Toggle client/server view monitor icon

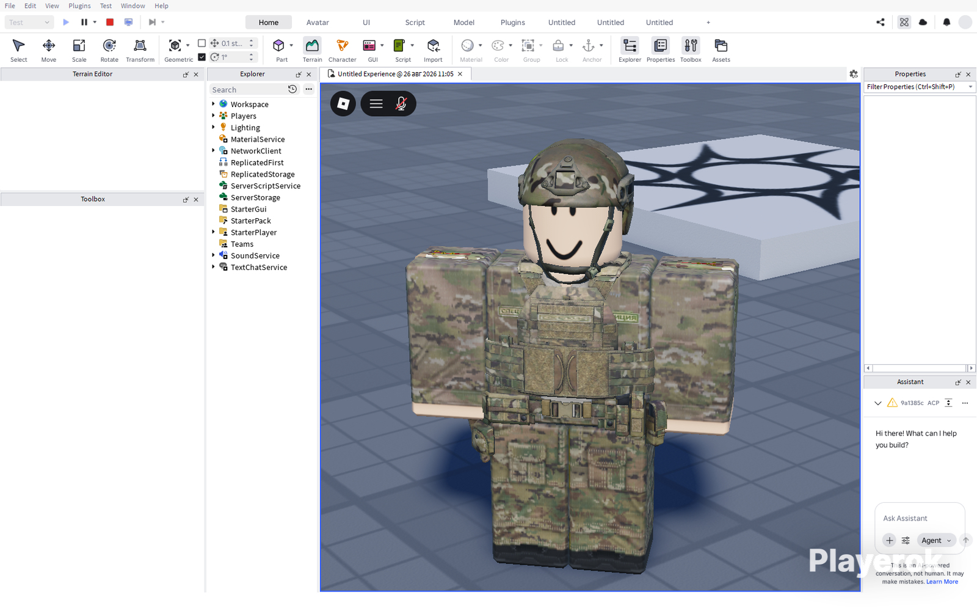point(128,22)
